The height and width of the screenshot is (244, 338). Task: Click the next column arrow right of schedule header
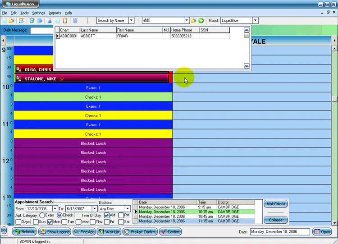tap(334, 41)
